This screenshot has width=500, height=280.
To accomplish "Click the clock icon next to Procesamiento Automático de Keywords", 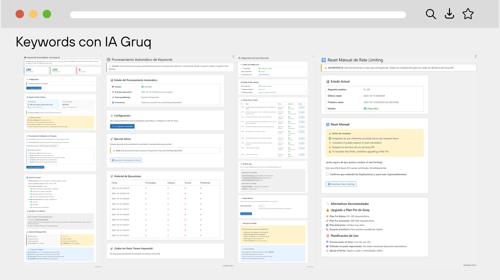I will [108, 60].
